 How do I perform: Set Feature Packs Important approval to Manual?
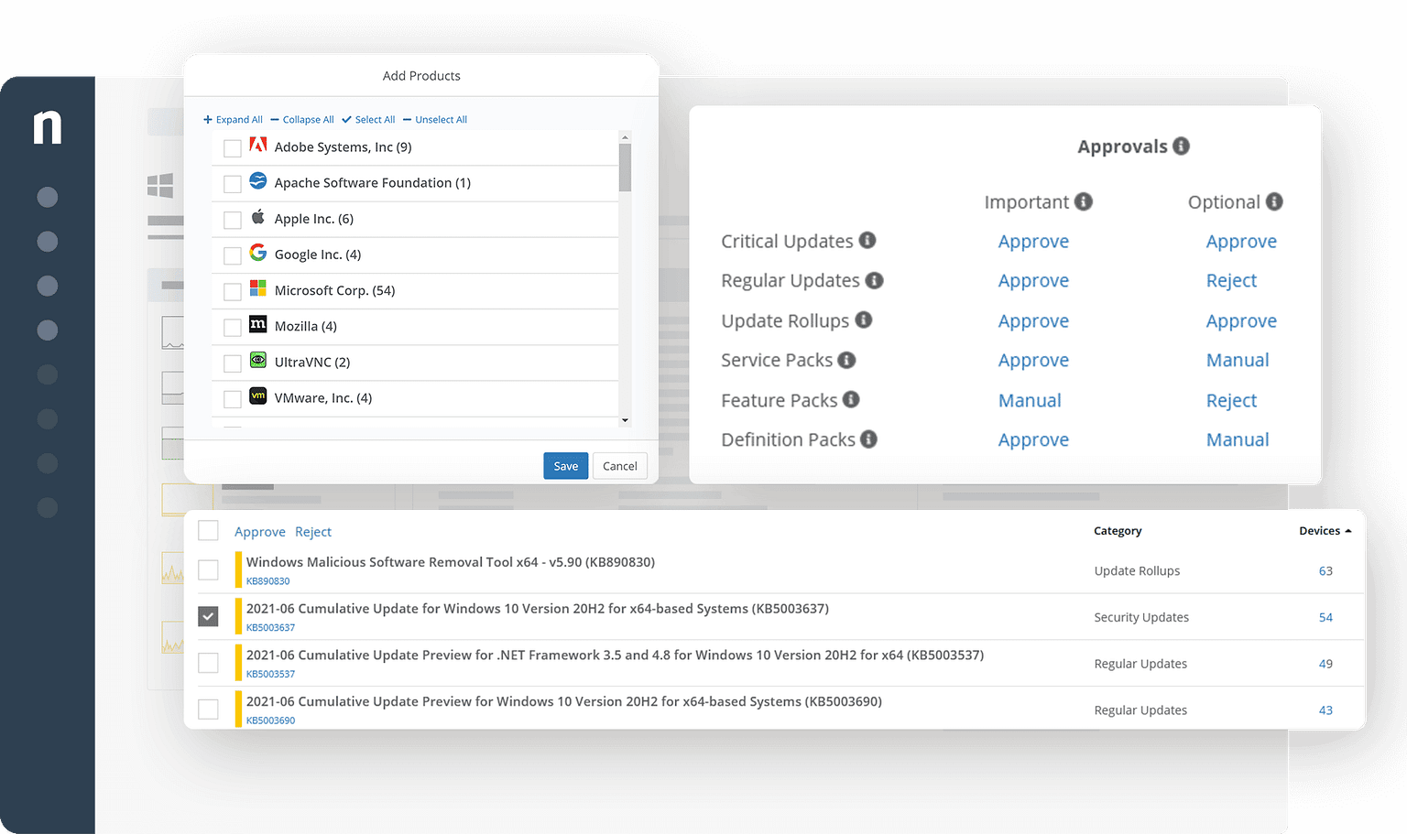tap(1030, 400)
